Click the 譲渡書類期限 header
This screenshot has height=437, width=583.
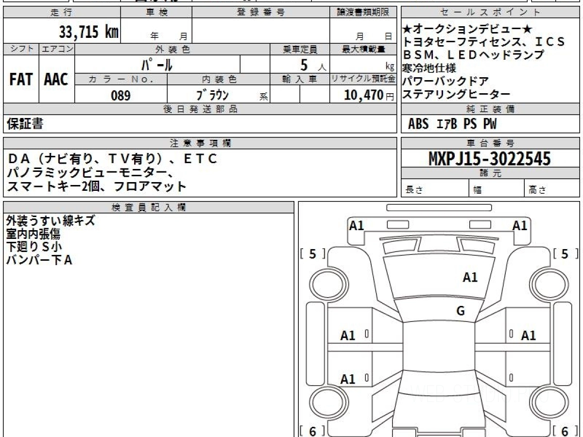(363, 12)
